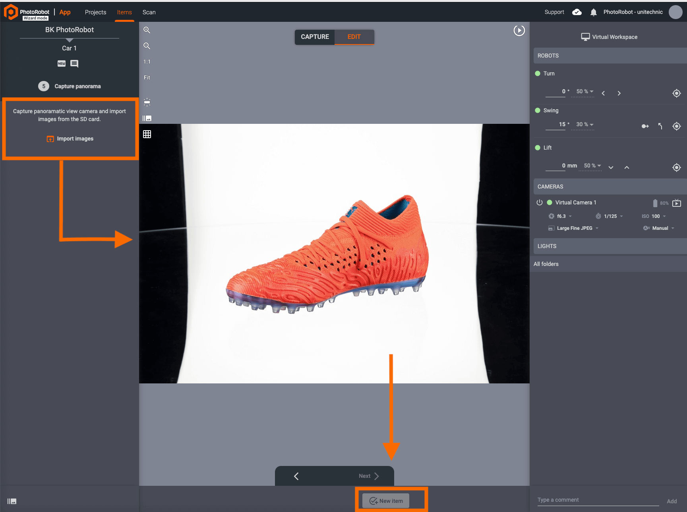Click the cloud sync status icon
The height and width of the screenshot is (512, 687).
pyautogui.click(x=577, y=12)
